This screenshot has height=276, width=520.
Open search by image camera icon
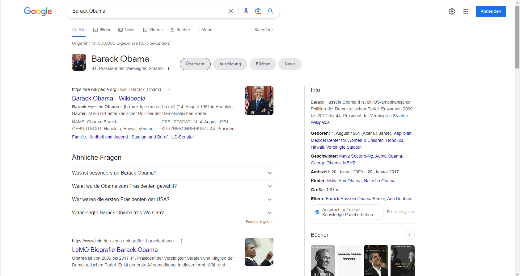258,11
